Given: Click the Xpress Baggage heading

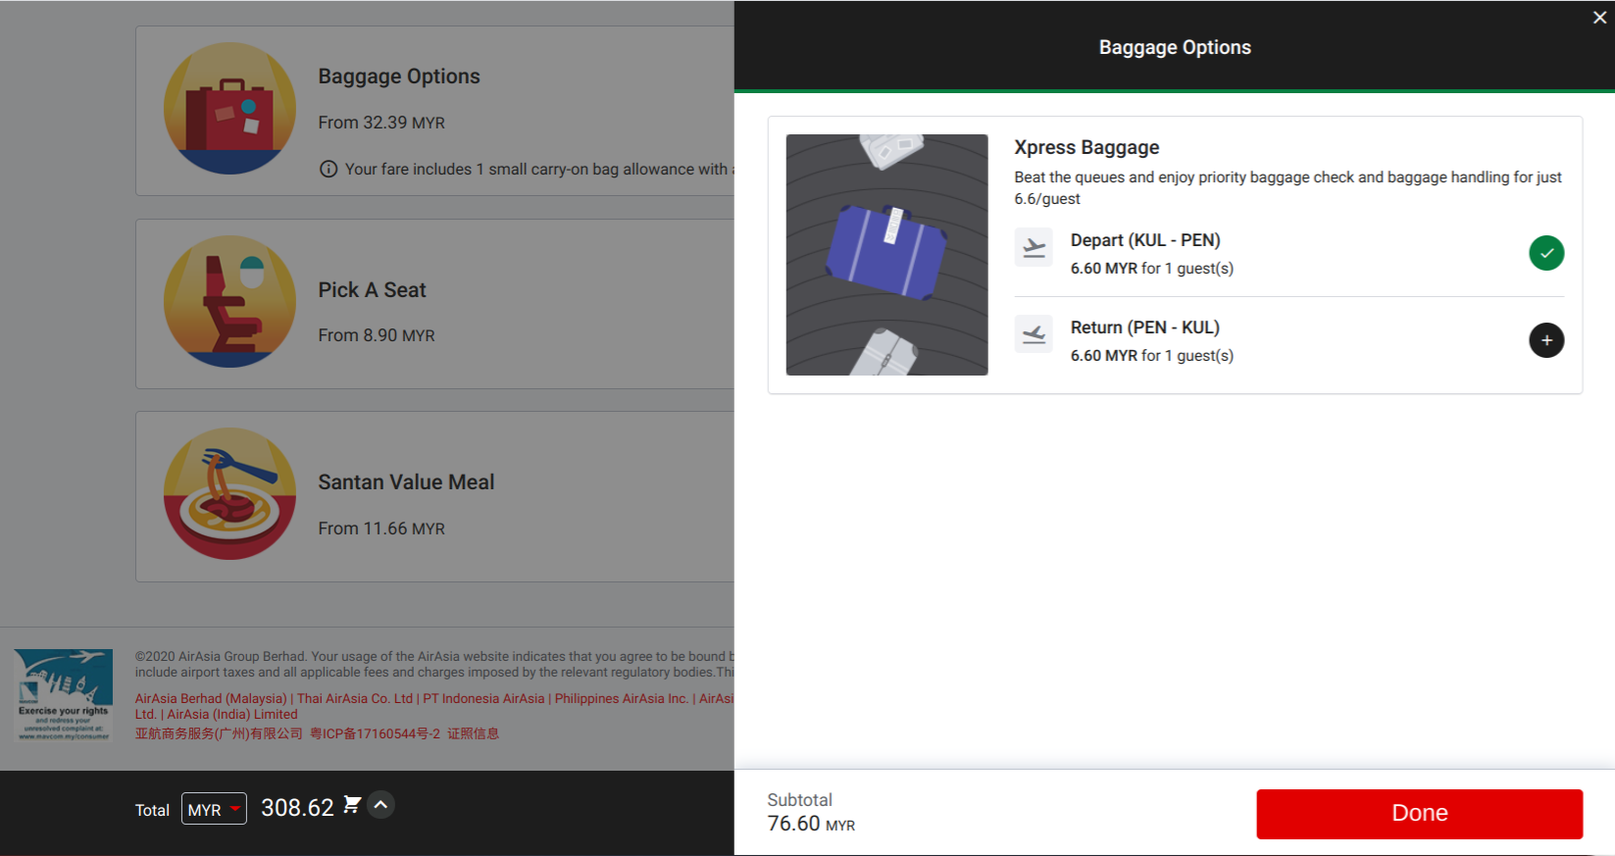Looking at the screenshot, I should pyautogui.click(x=1086, y=147).
